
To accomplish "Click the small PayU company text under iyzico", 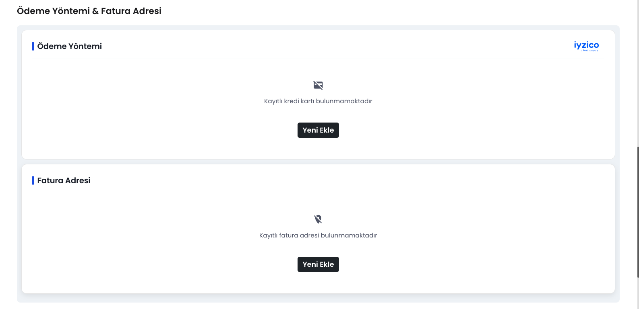I will (x=589, y=51).
